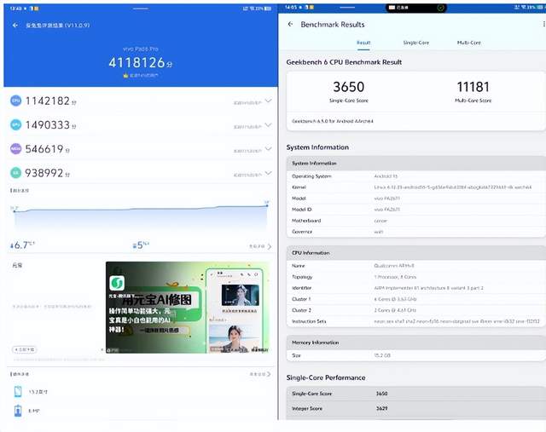The width and height of the screenshot is (546, 432).
Task: Select the 11181 Multi-Core Score value
Action: pos(473,87)
